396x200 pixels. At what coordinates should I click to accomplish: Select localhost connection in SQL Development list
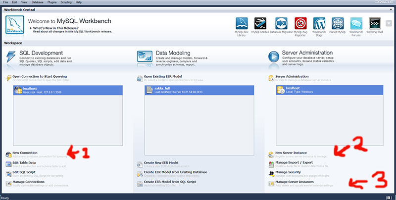pyautogui.click(x=68, y=90)
